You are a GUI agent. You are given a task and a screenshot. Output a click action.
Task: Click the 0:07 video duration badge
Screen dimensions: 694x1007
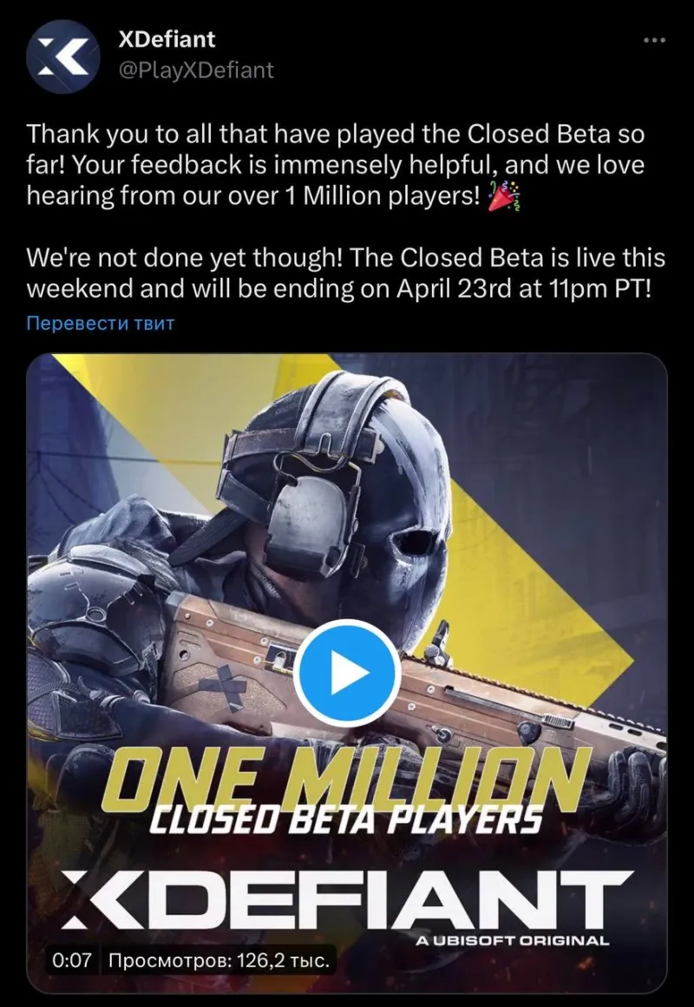click(x=72, y=961)
